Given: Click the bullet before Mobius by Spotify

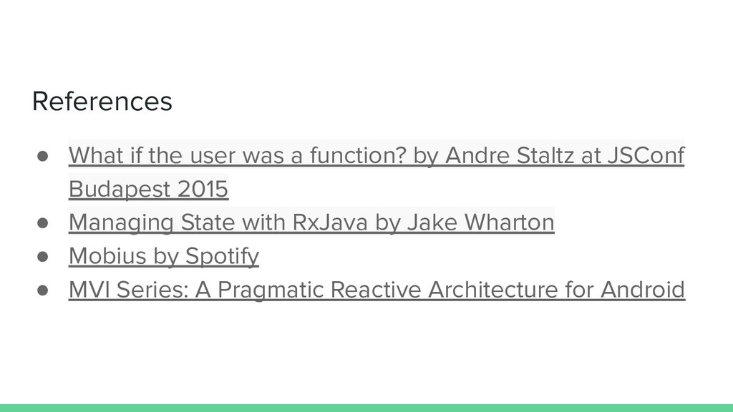Looking at the screenshot, I should point(42,257).
